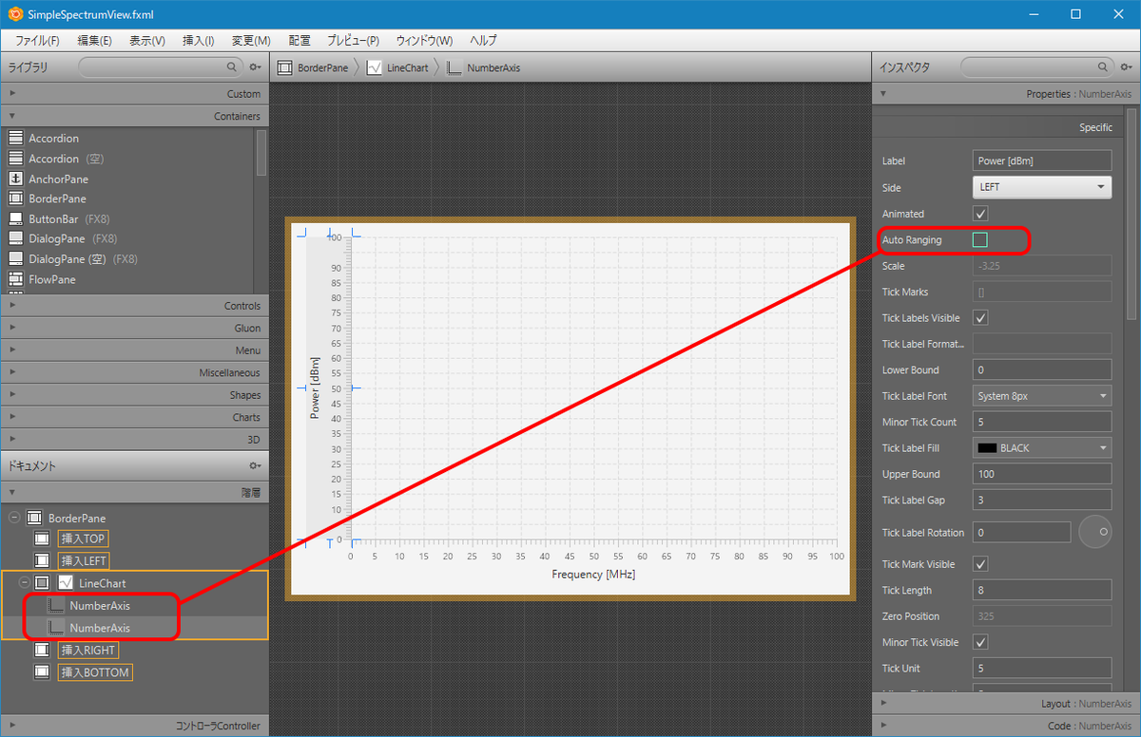
Task: Click the 挿入TOP placeholder icon
Action: tap(42, 539)
